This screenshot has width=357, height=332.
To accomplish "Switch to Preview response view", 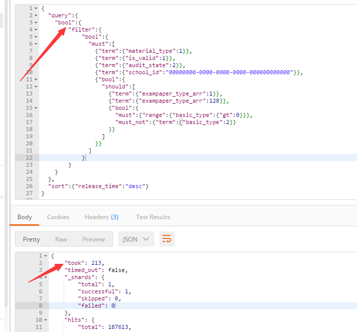I will click(x=94, y=239).
